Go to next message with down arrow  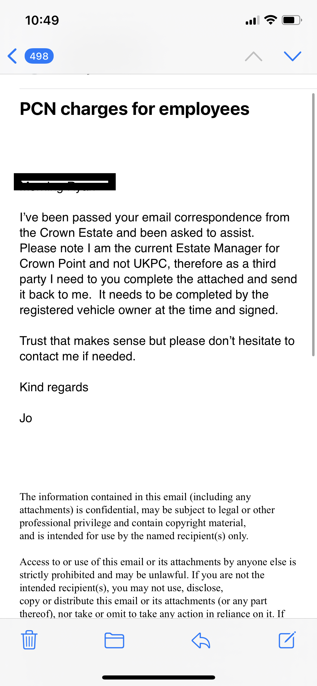pyautogui.click(x=292, y=56)
